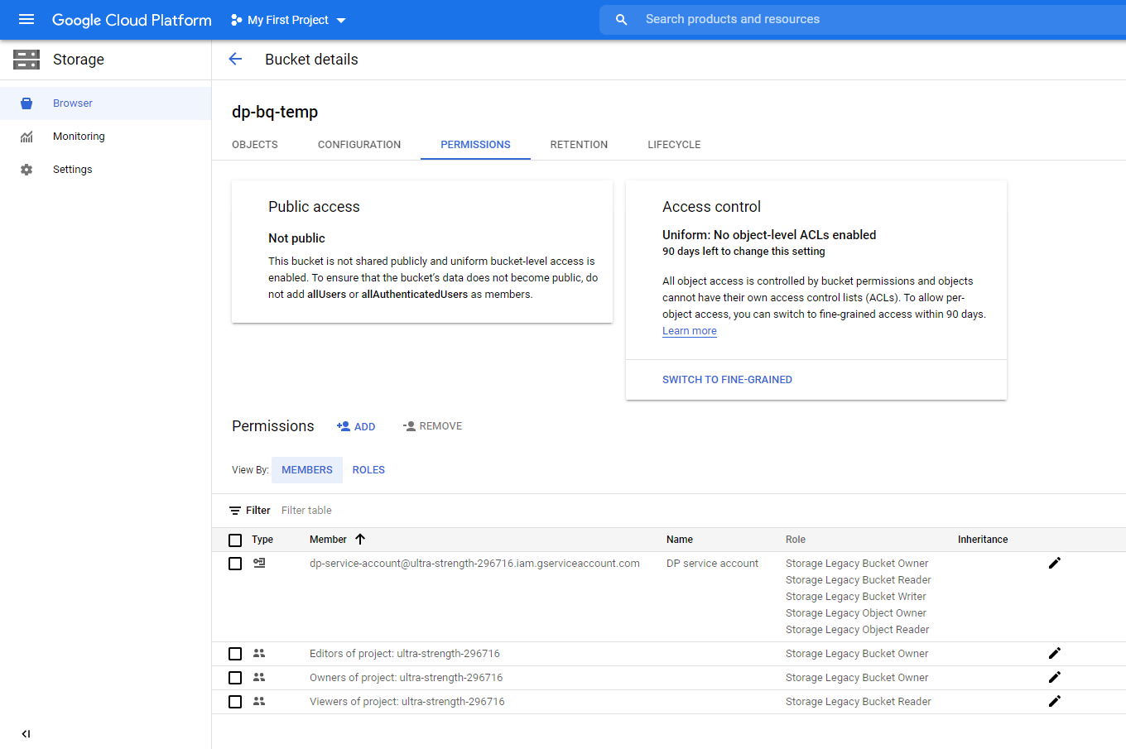Switch to the LIFECYCLE tab
Screen dimensions: 1126x749
click(x=674, y=145)
